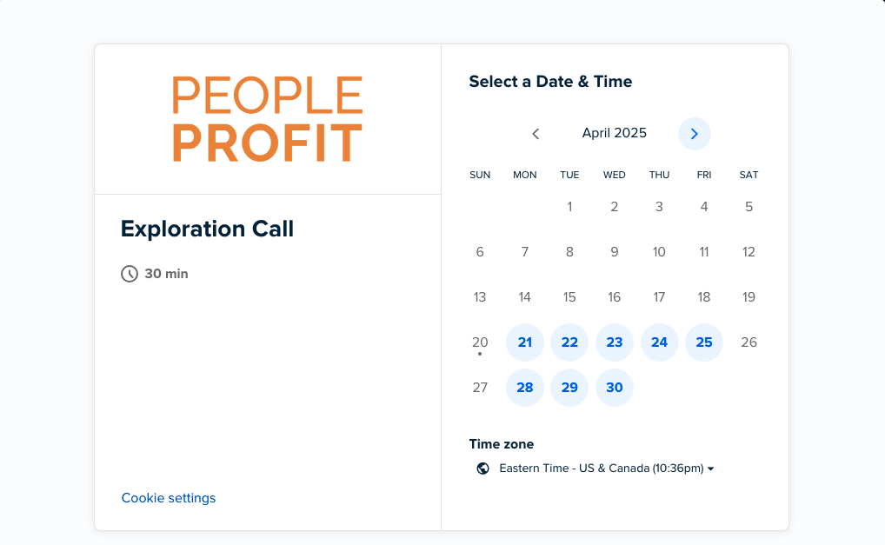Click the unavailable date April 26
The height and width of the screenshot is (545, 885).
[749, 342]
